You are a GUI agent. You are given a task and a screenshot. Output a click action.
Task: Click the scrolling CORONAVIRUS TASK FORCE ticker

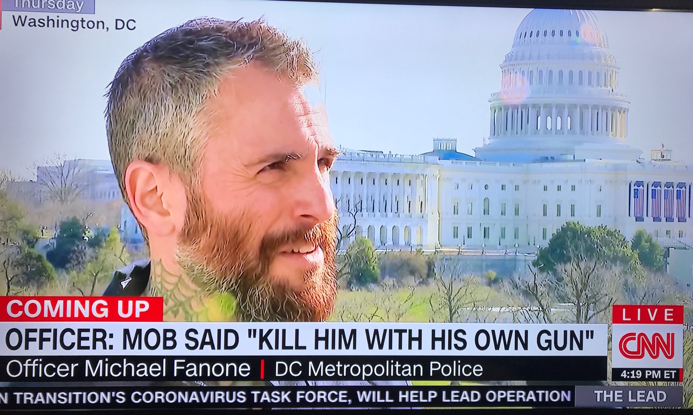[x=285, y=397]
